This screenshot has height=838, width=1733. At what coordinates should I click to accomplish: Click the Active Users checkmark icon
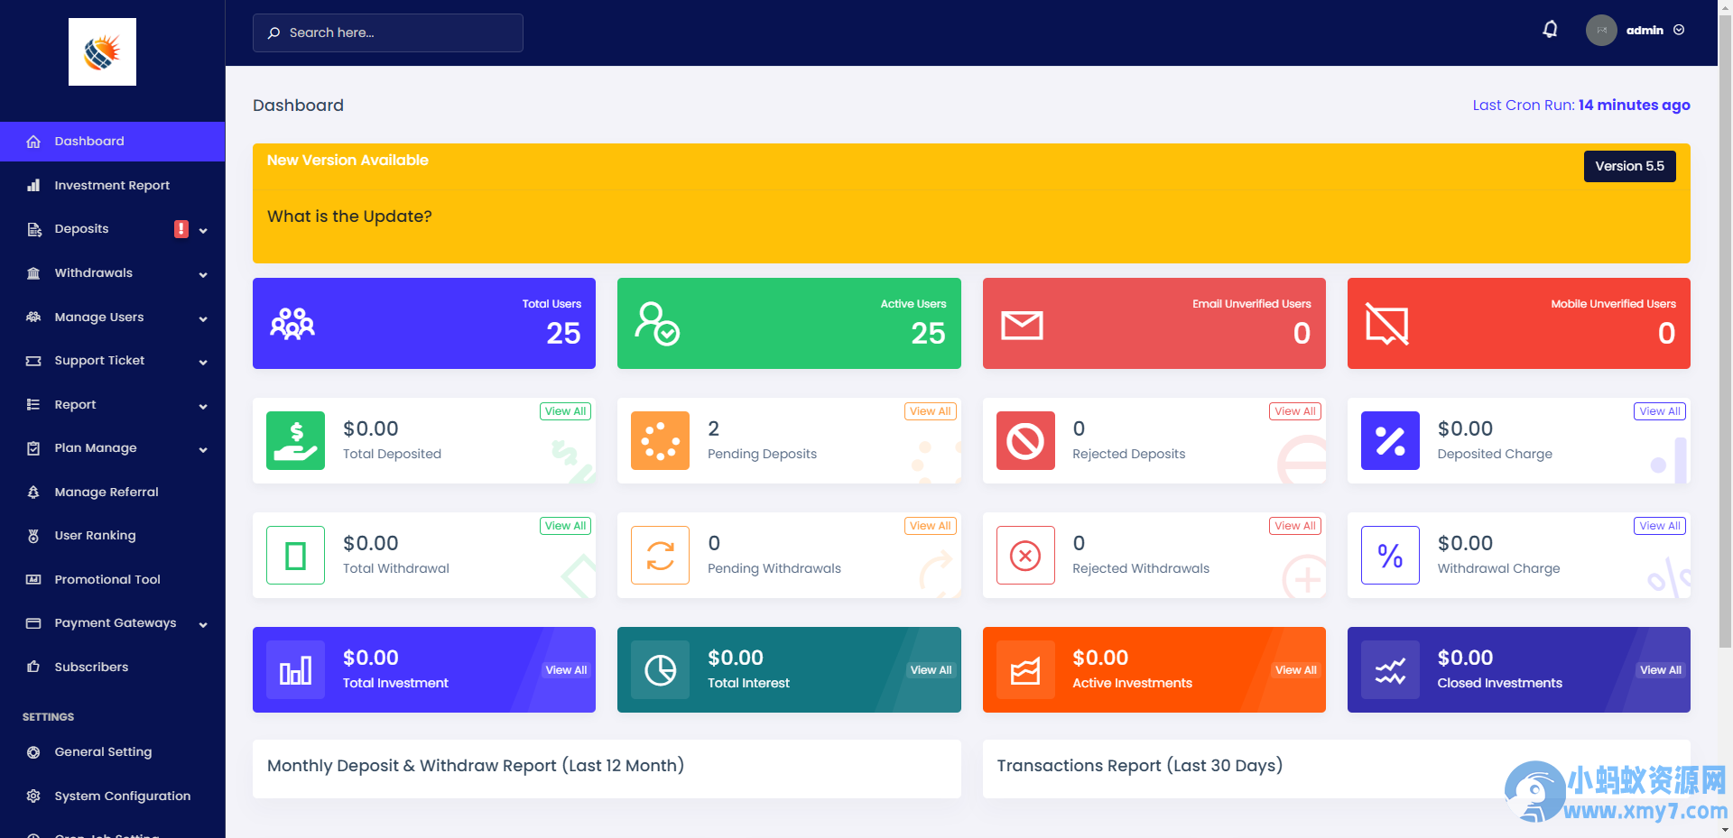click(657, 324)
